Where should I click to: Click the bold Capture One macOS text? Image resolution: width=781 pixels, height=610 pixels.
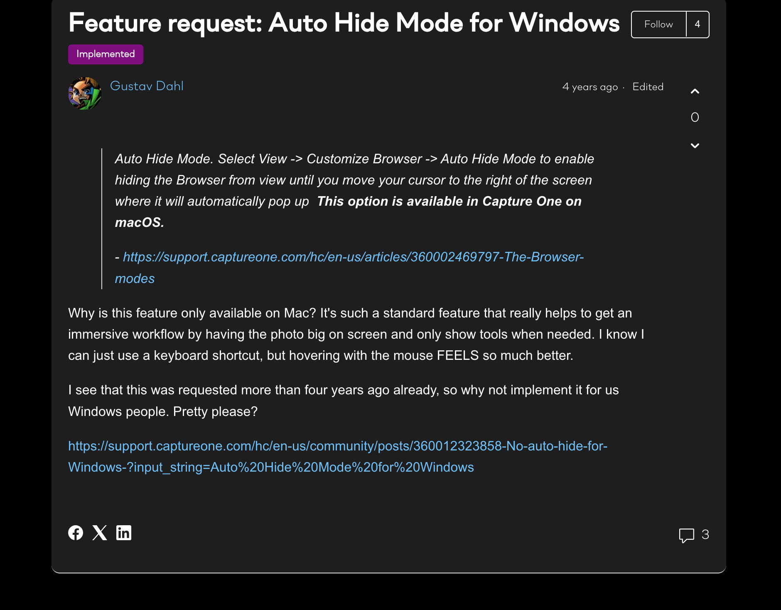click(449, 202)
